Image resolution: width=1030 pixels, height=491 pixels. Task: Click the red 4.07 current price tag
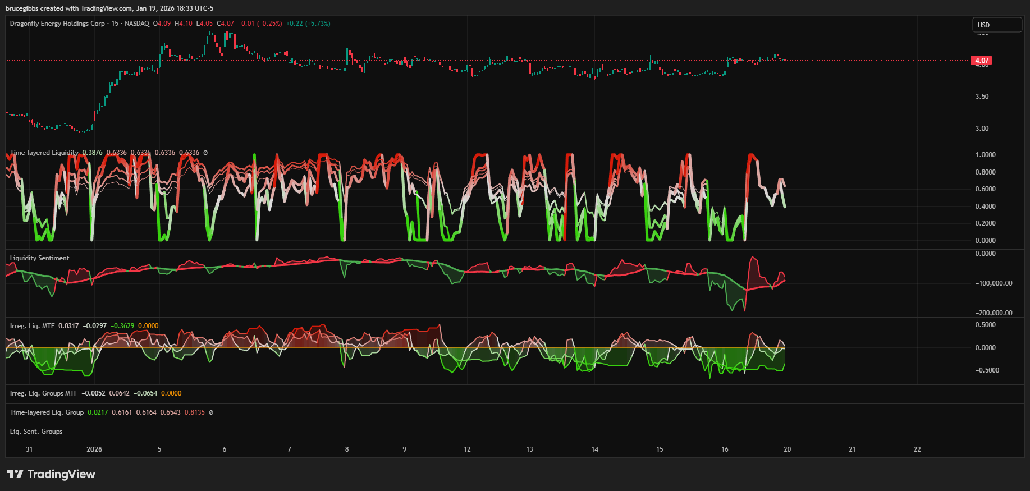[981, 61]
